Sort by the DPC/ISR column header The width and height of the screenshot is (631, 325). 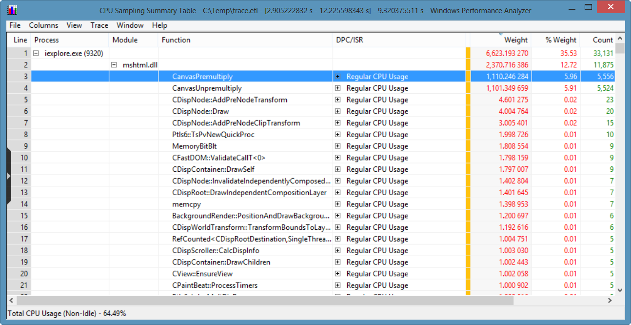point(399,40)
